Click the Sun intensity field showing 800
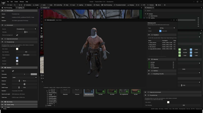 [x=26, y=52]
